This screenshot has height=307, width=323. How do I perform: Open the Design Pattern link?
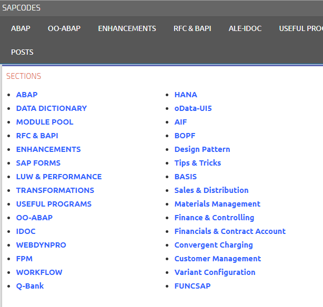point(203,149)
